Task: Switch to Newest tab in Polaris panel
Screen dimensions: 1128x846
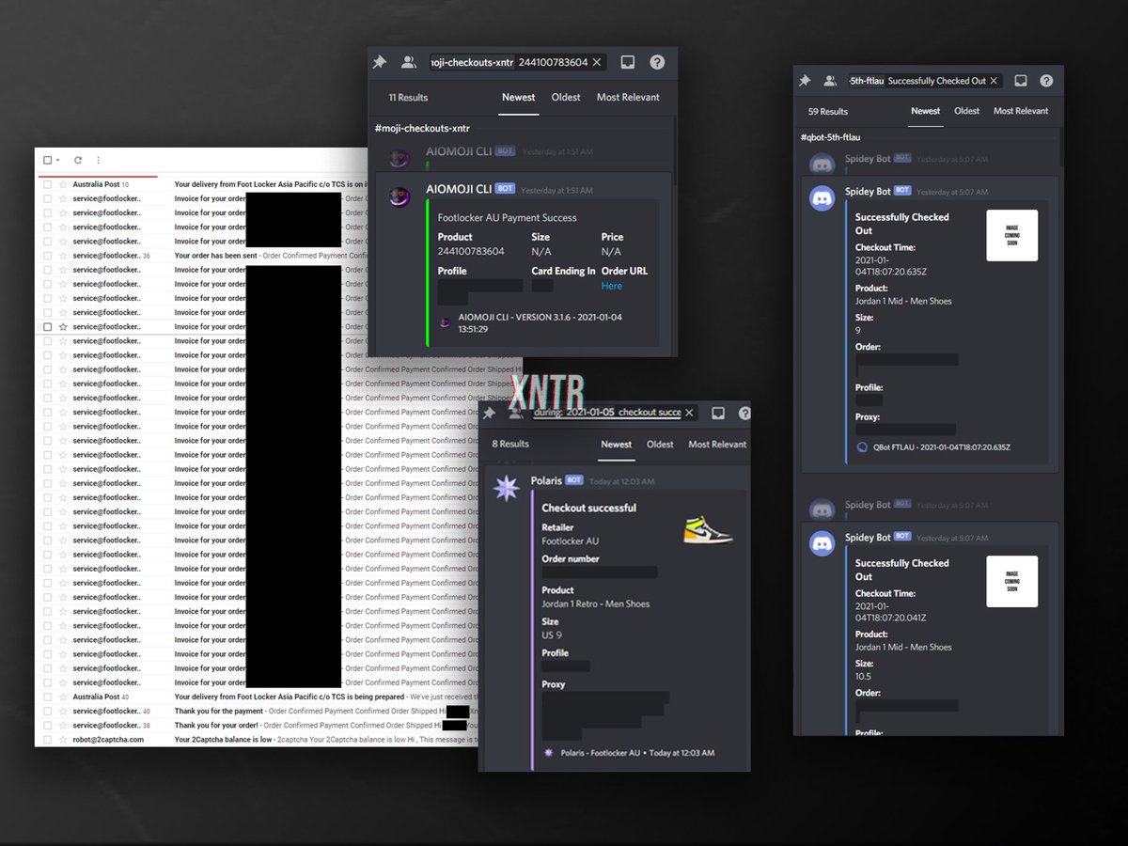Action: click(617, 445)
